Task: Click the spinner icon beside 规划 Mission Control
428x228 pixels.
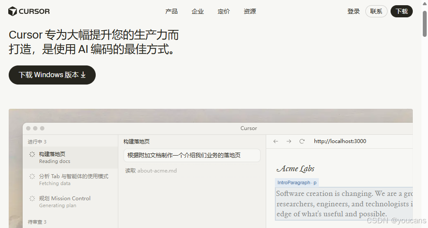Action: [32, 199]
